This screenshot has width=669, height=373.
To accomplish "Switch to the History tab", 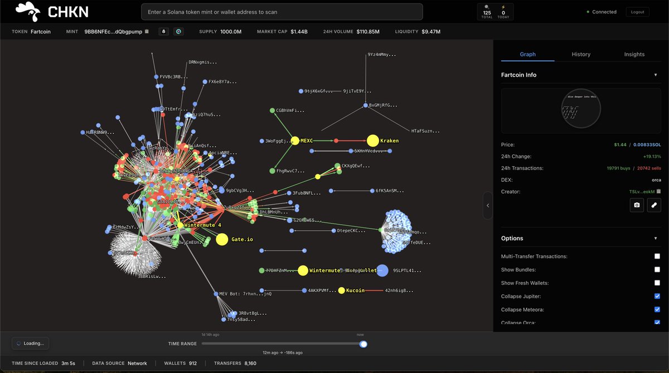I will (x=581, y=54).
